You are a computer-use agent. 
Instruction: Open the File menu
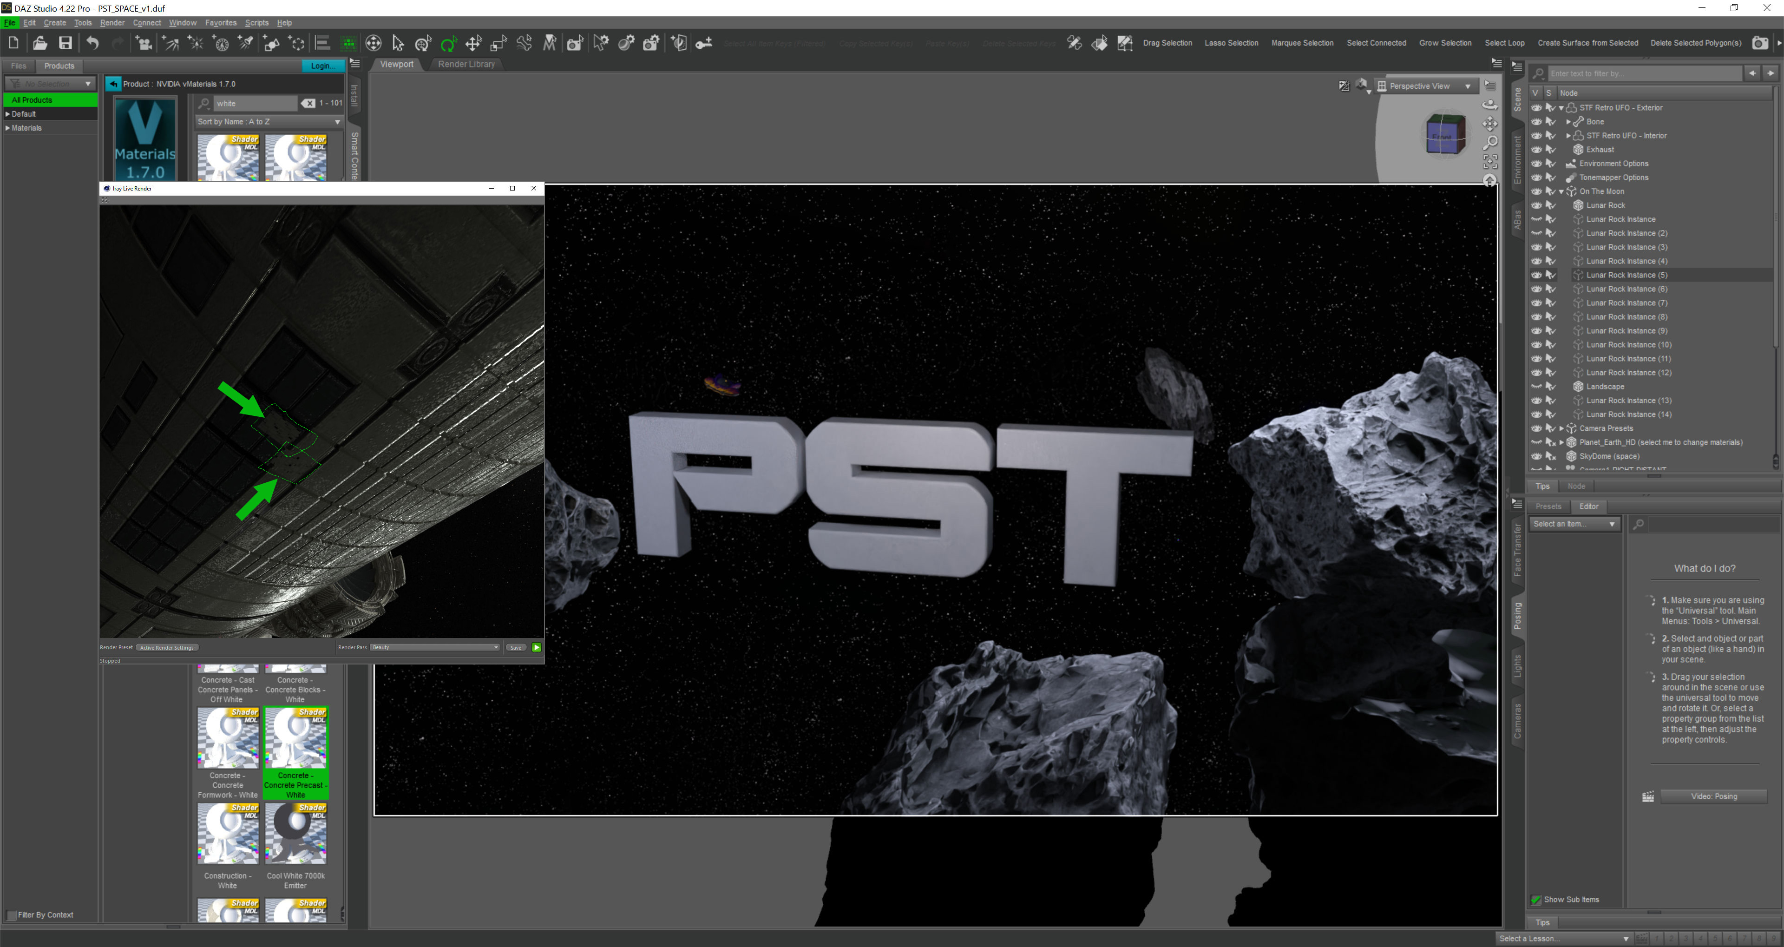click(10, 22)
